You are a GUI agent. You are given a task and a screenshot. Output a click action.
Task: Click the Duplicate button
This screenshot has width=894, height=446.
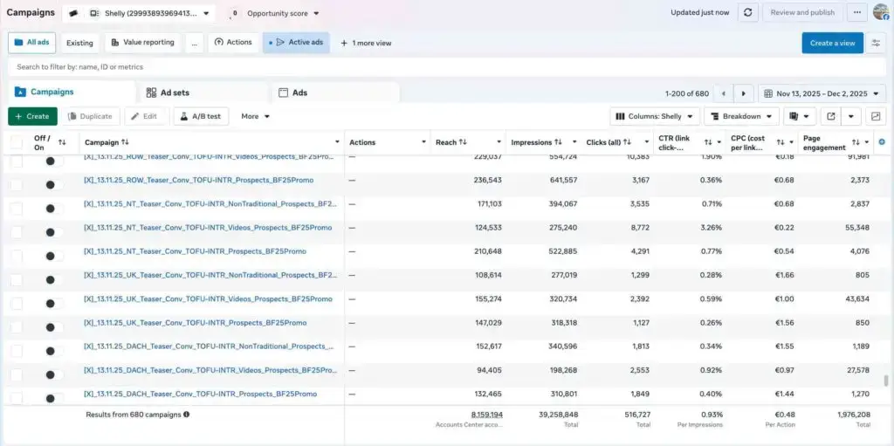[91, 116]
